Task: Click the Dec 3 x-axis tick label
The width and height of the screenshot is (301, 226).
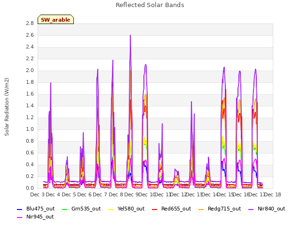Action: tap(38, 194)
